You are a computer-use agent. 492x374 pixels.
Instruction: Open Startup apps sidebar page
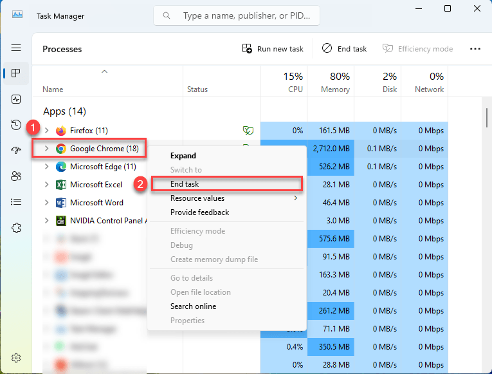(x=16, y=151)
